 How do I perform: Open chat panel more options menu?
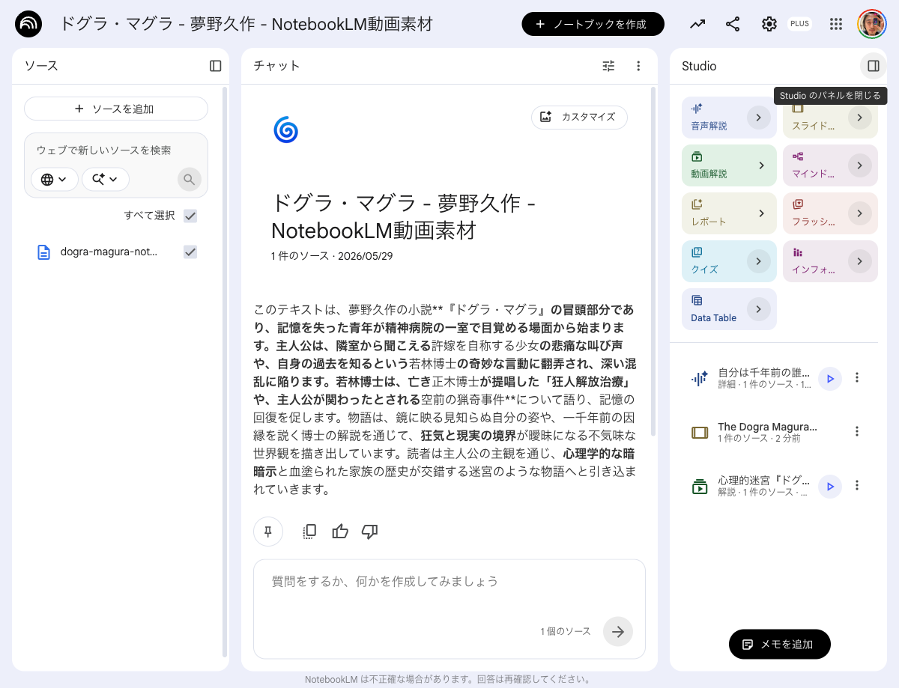(638, 66)
